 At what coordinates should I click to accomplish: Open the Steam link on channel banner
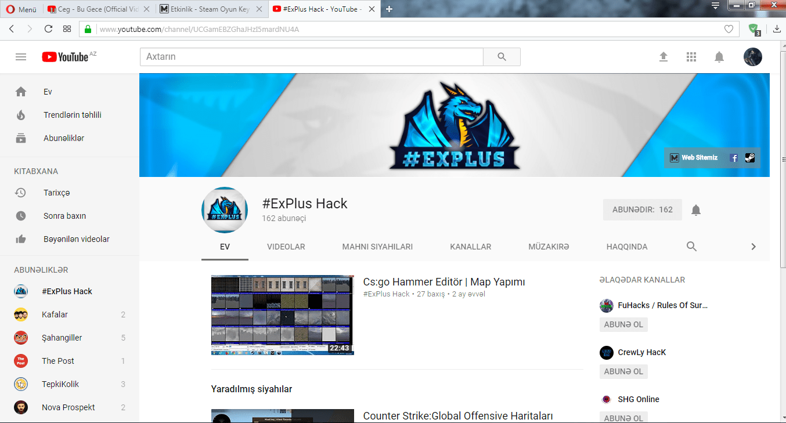pos(750,157)
